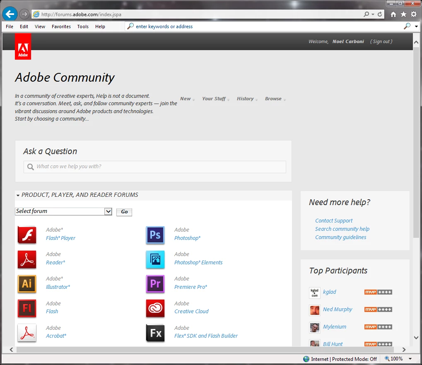
Task: Open the browser Home icon
Action: (x=393, y=14)
